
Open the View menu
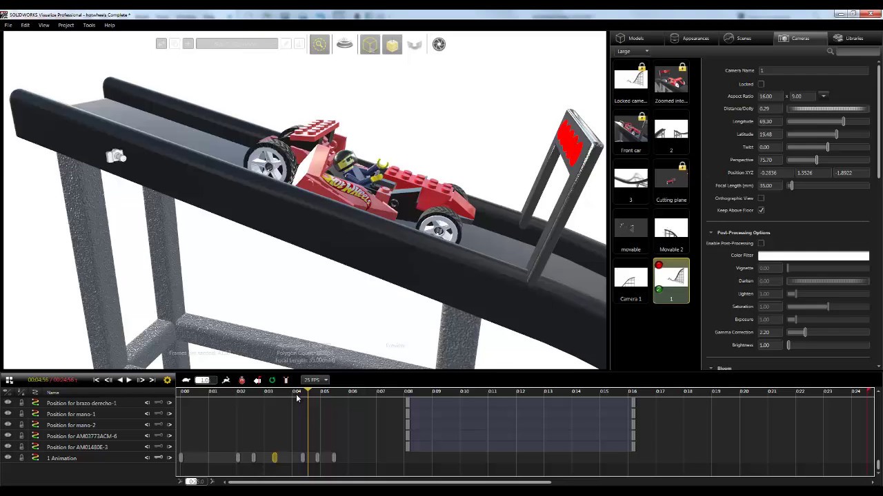point(43,25)
